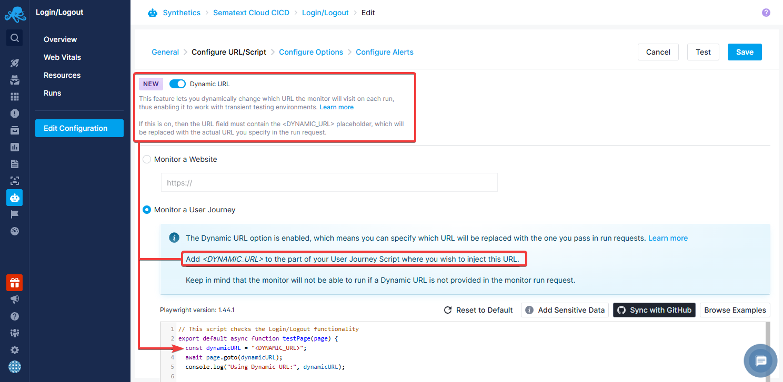The height and width of the screenshot is (382, 783).
Task: Open the help question mark in sidebar
Action: point(15,316)
